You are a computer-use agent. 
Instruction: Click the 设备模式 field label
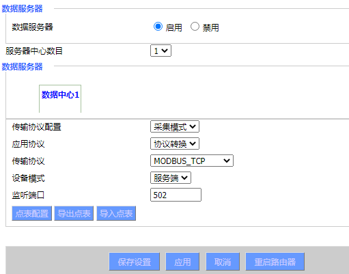click(x=29, y=178)
